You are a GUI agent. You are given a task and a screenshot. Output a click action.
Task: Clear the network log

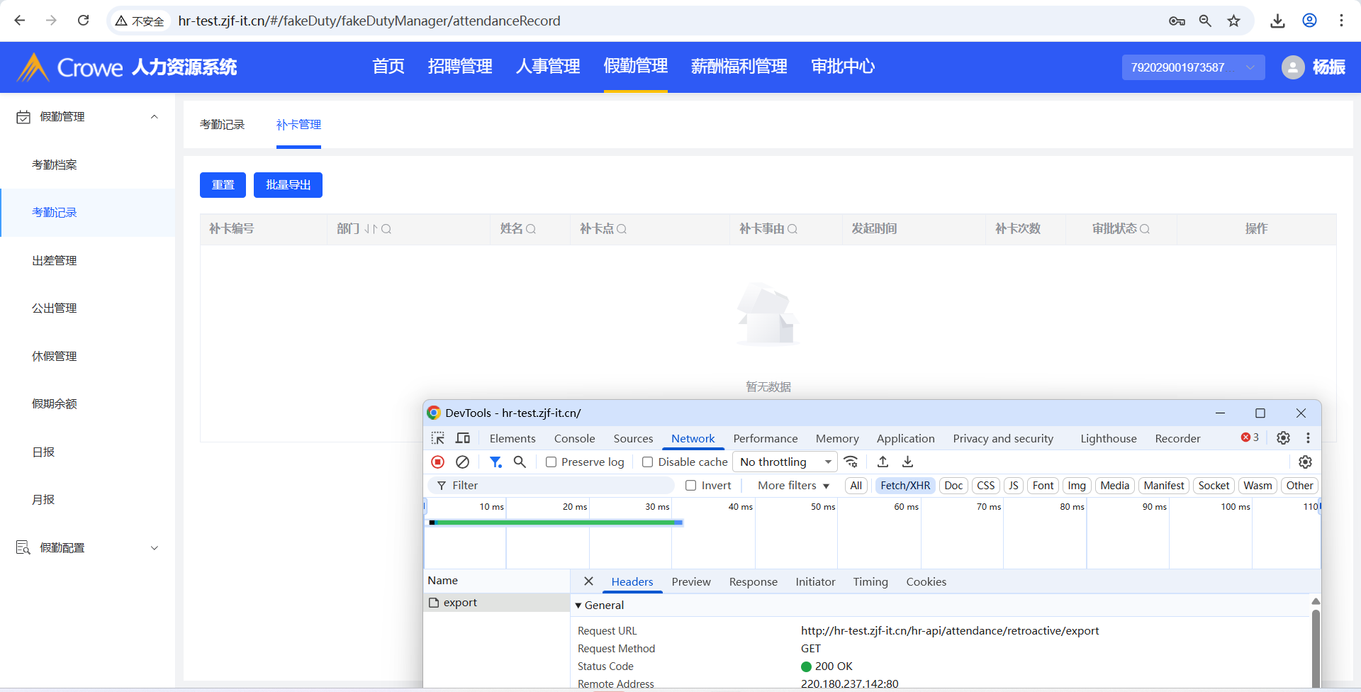[462, 462]
